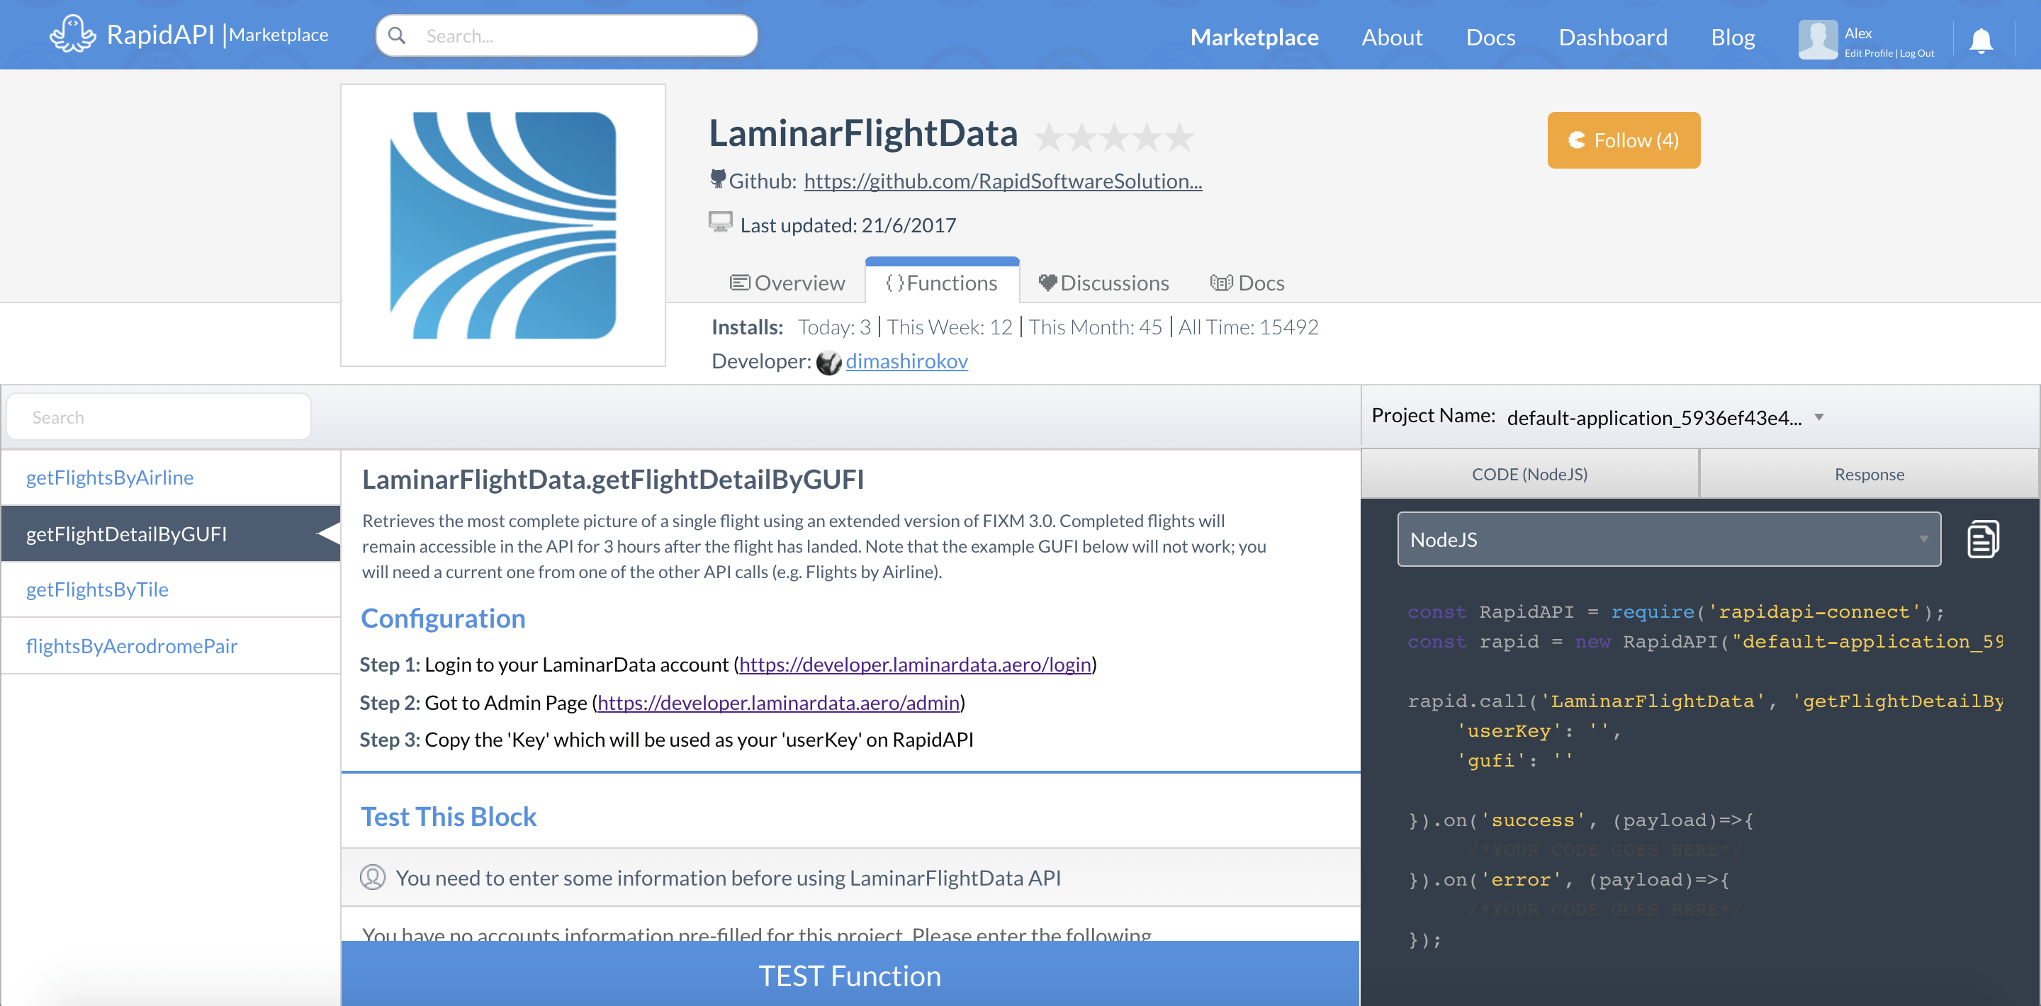Click the Configuration heading

coord(443,618)
